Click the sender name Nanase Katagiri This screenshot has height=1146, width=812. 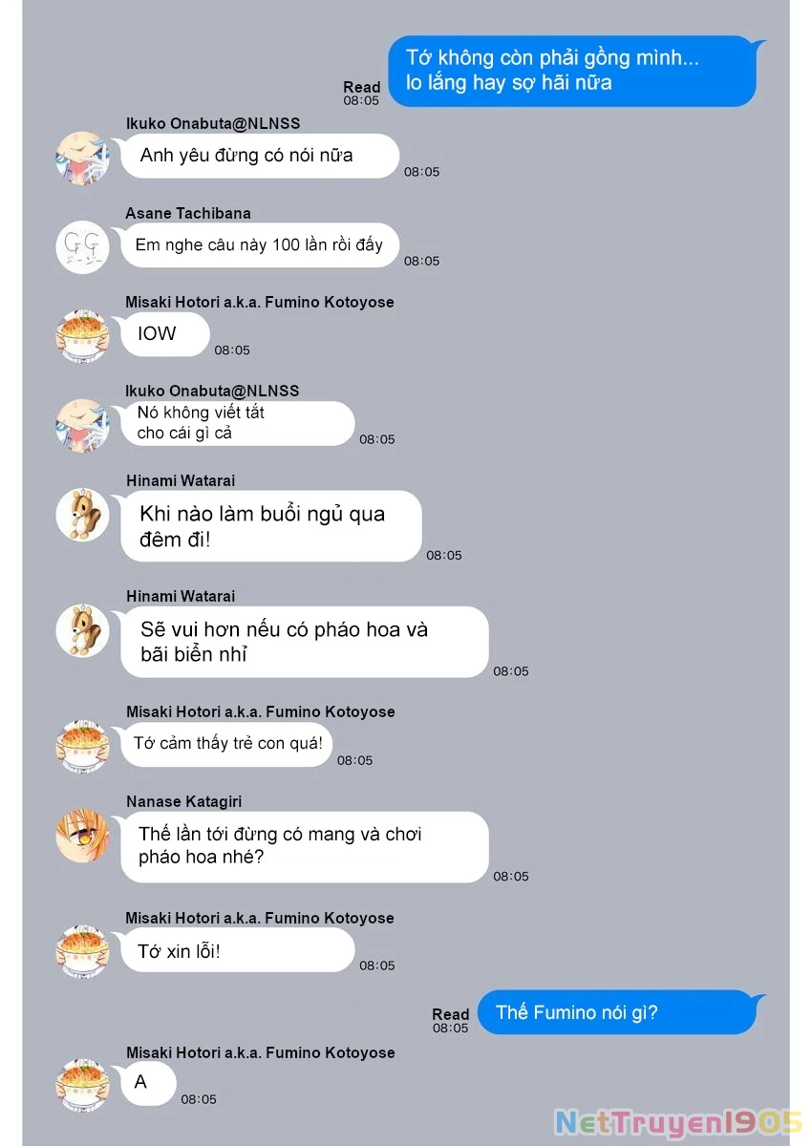click(183, 801)
